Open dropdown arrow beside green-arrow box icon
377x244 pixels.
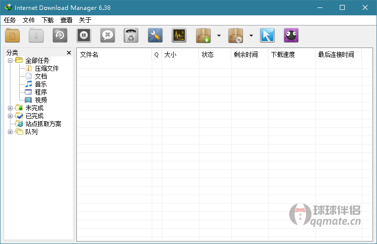[219, 36]
